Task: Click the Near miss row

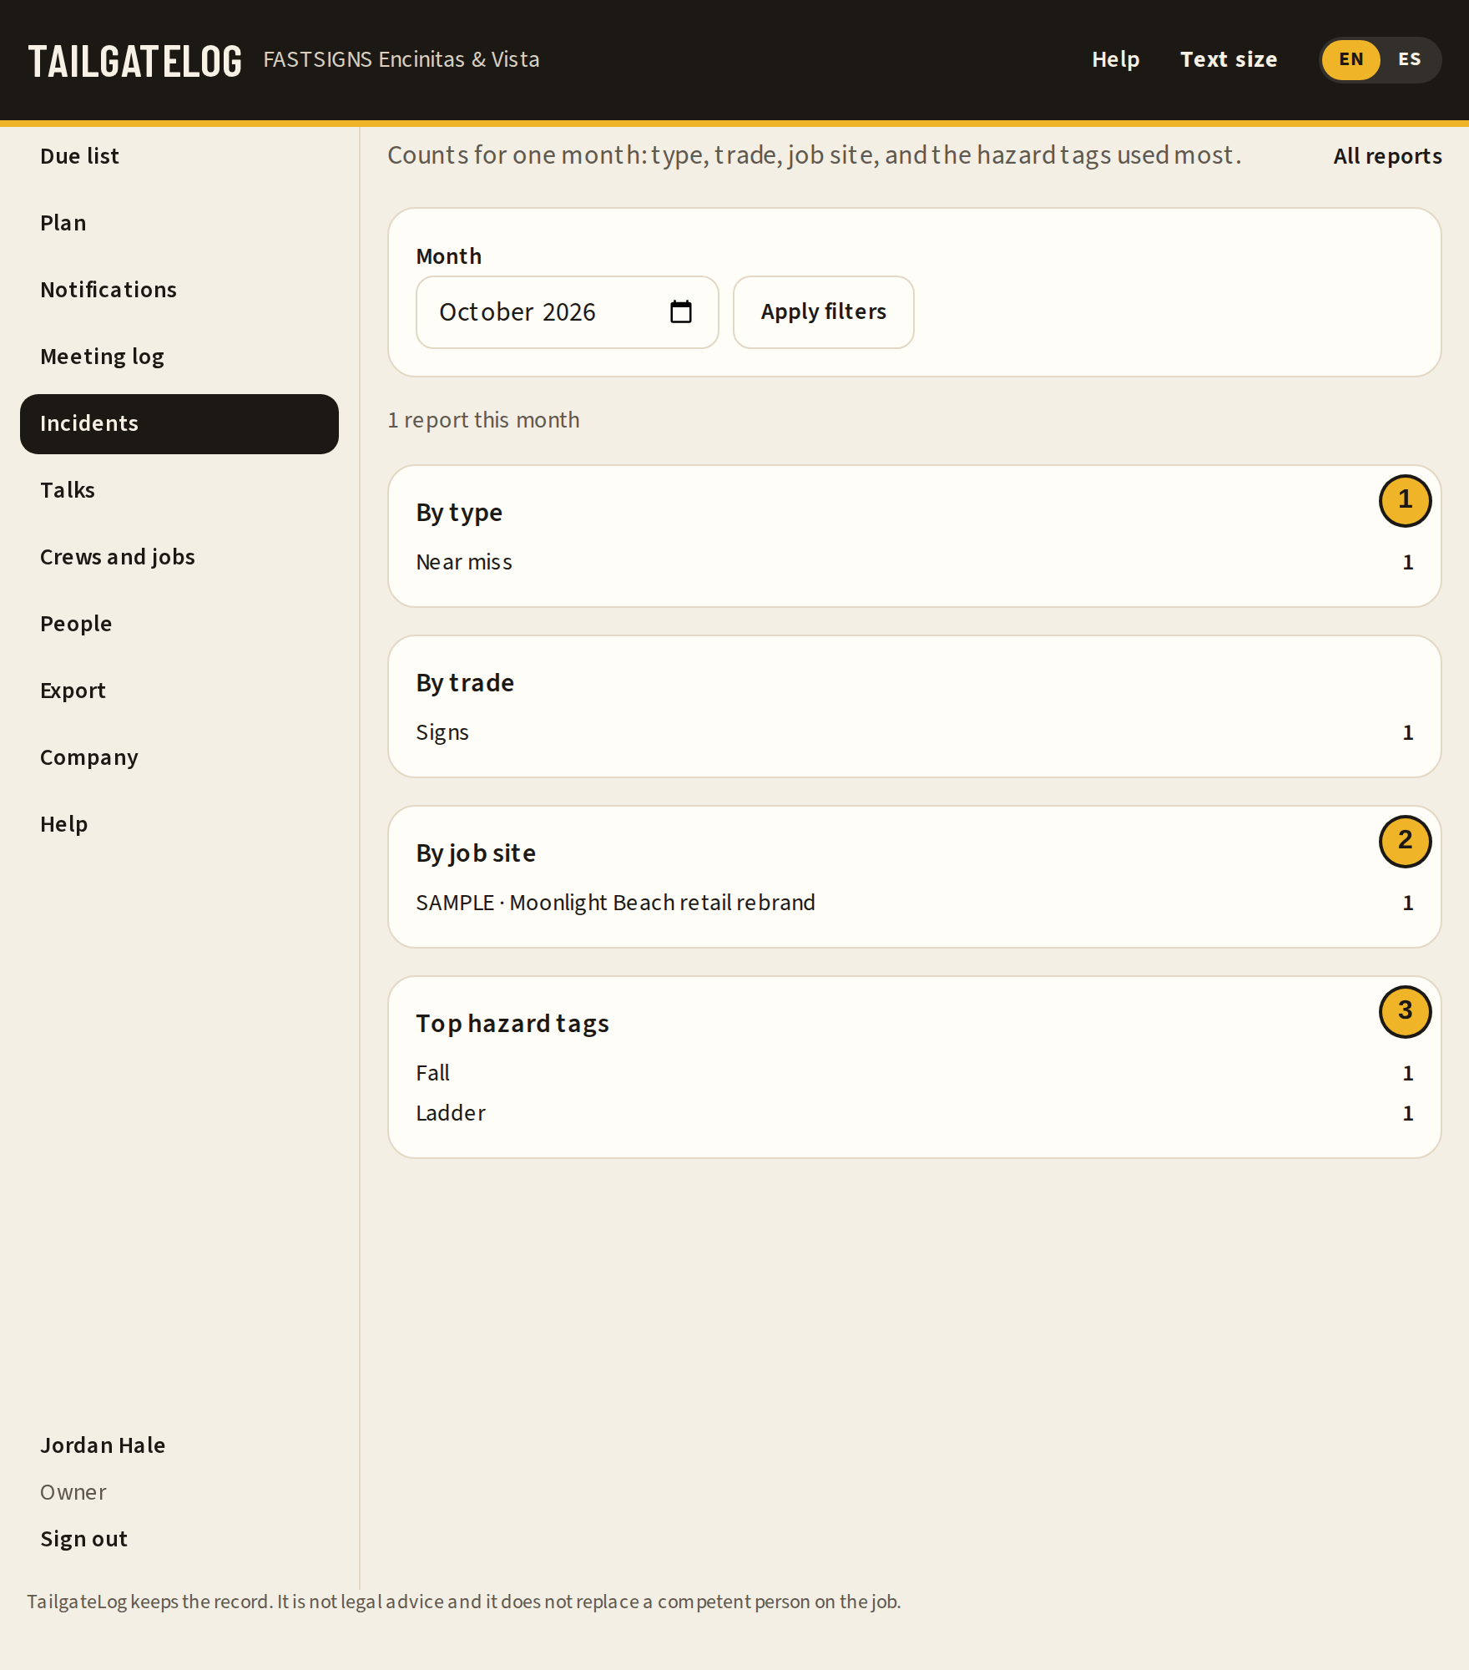Action: tap(915, 562)
